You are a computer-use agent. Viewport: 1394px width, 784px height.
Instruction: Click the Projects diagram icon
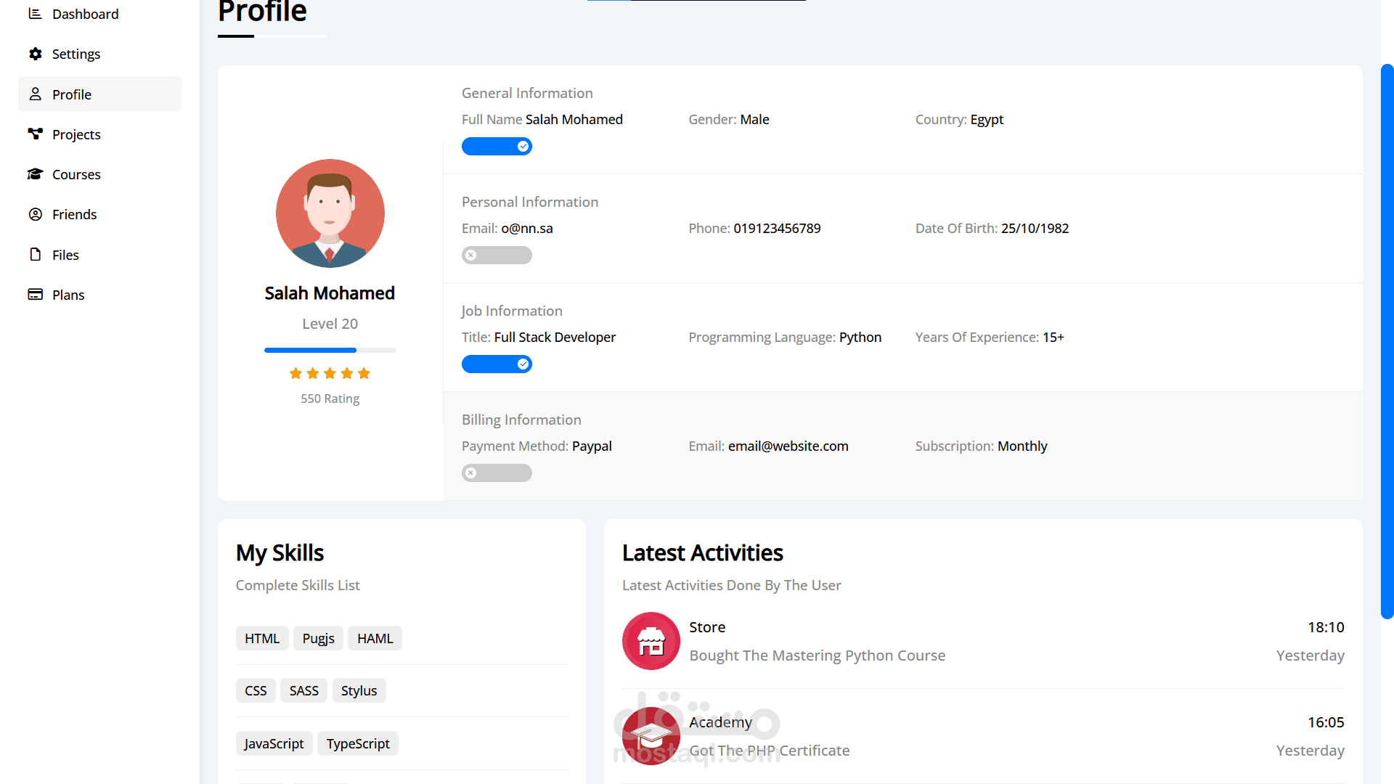coord(35,134)
